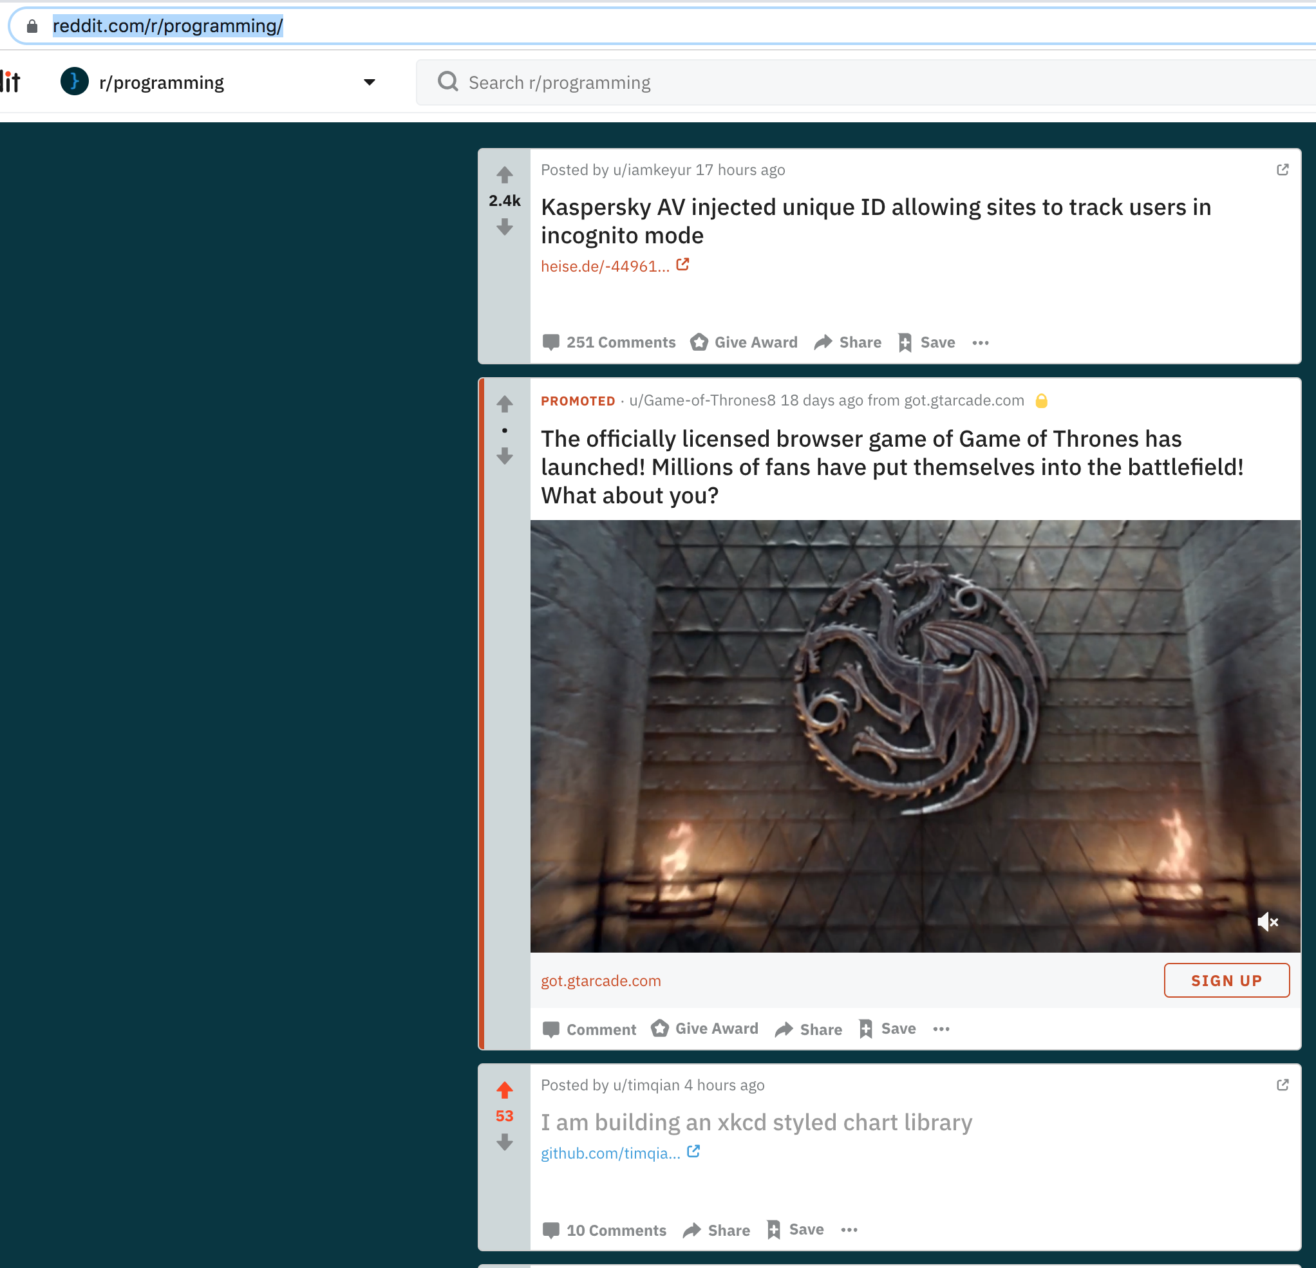Open Kaspersky post in new tab icon
The image size is (1316, 1268).
(x=1282, y=170)
